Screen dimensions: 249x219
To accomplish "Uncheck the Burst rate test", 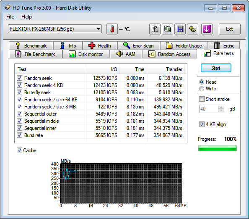I will 19,135.
